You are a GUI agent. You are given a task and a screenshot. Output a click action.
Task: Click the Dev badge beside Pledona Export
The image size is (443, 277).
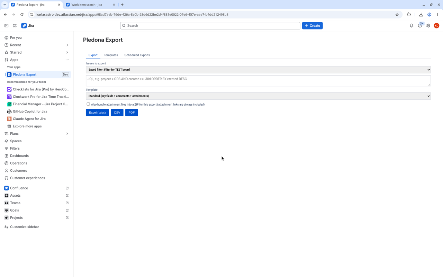[x=65, y=74]
